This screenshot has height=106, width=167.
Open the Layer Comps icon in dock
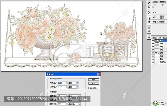149,37
